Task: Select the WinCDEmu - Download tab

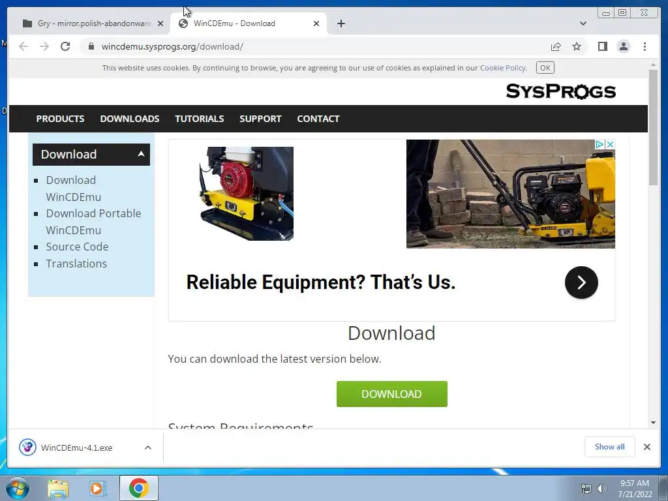Action: [x=248, y=23]
